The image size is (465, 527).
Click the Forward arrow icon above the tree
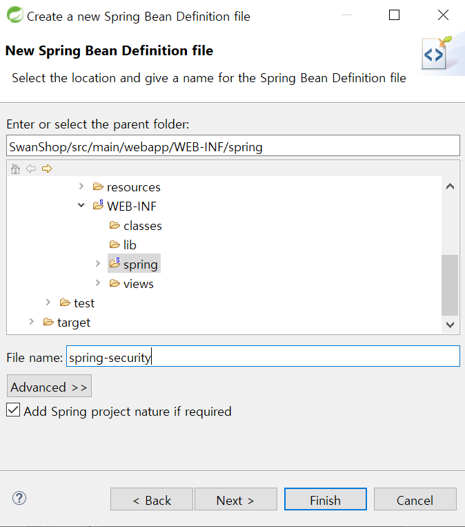point(47,169)
